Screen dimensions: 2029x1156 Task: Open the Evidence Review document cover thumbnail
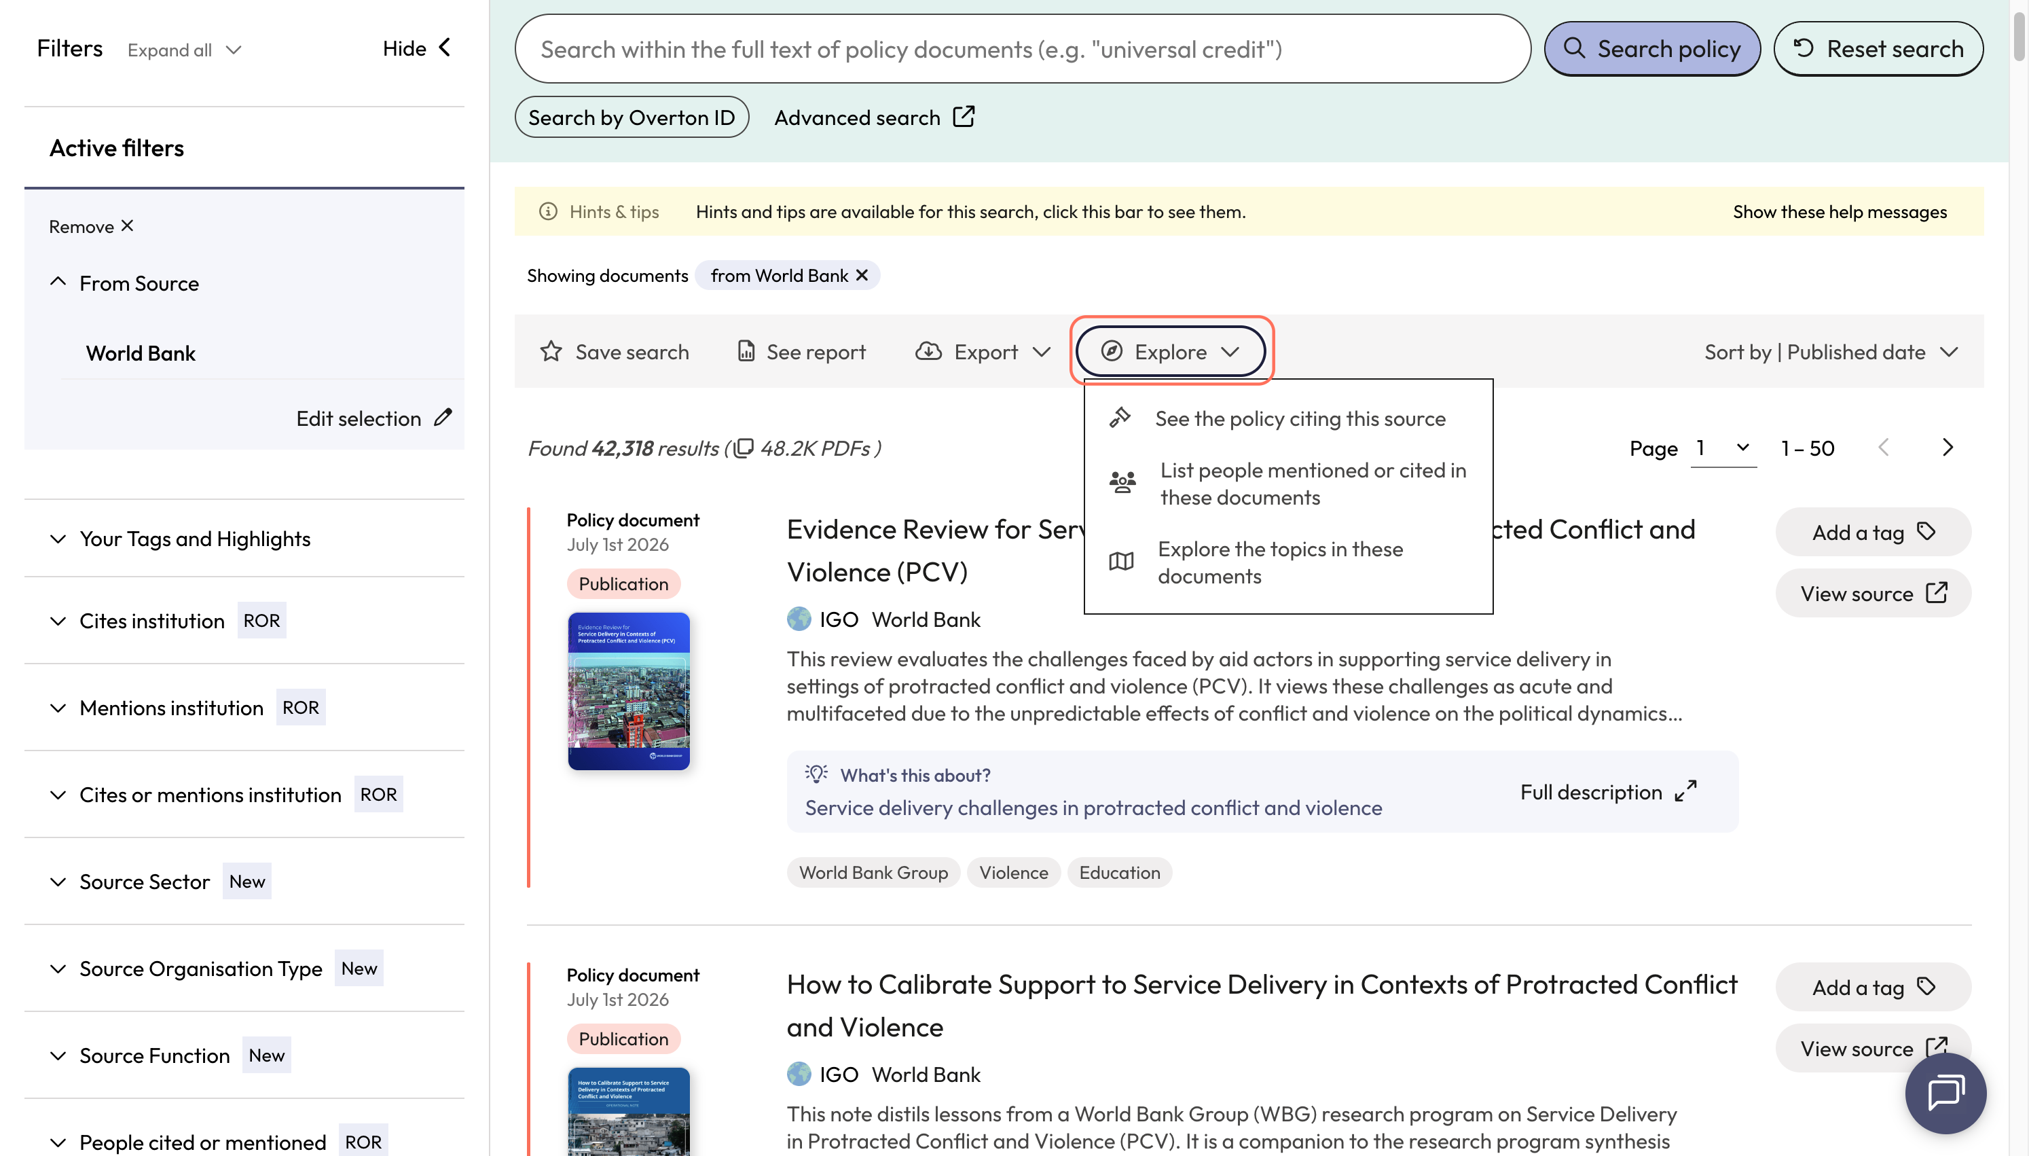pos(628,690)
